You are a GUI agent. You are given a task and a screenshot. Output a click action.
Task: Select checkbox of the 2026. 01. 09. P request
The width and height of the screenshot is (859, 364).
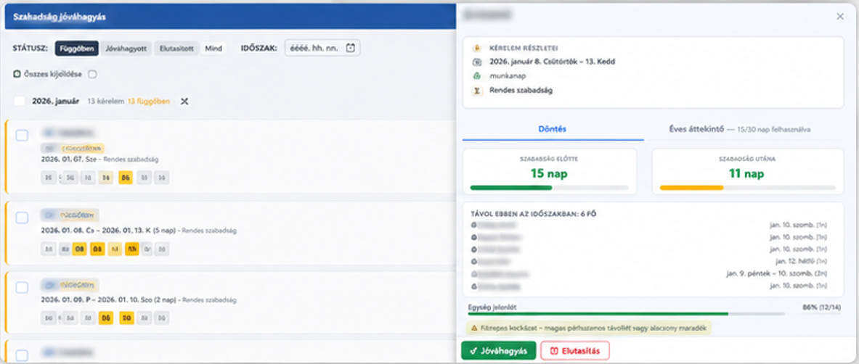pos(22,287)
